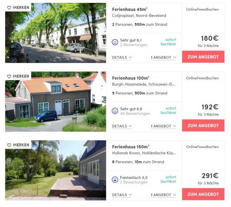The width and height of the screenshot is (231, 207).
Task: Click ZUM ANGEBOT for the 192€ offer
Action: click(203, 126)
